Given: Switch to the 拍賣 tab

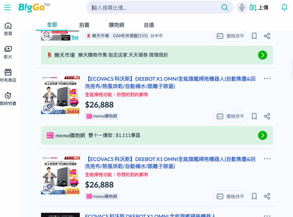Looking at the screenshot, I should (84, 25).
